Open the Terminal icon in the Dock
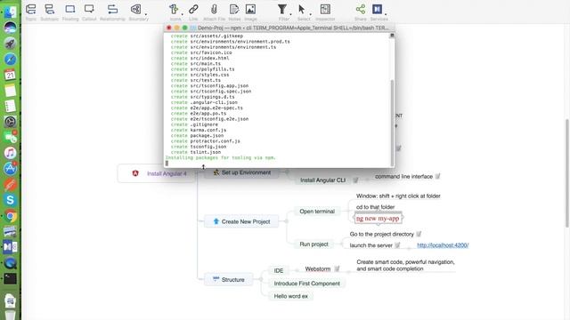 click(10, 278)
